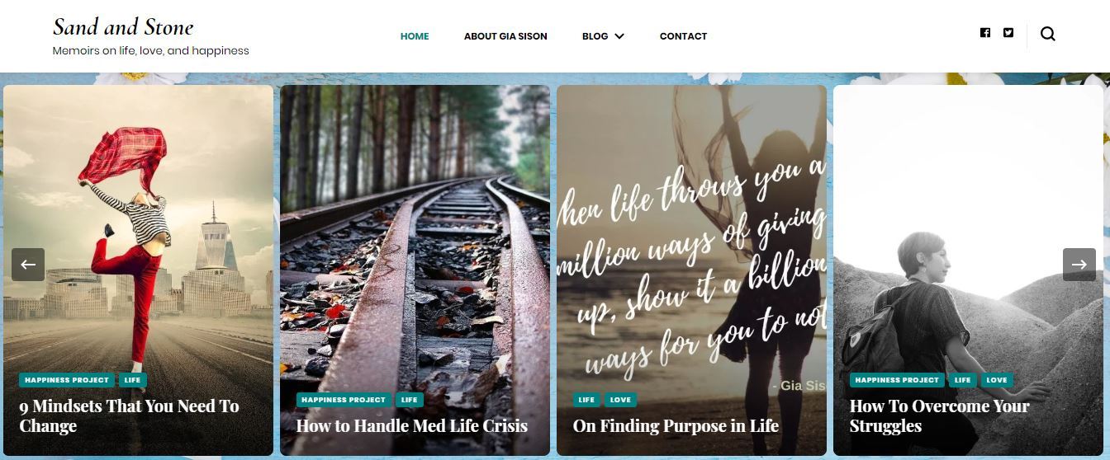Select Life tag on 9 Mindsets post

132,380
